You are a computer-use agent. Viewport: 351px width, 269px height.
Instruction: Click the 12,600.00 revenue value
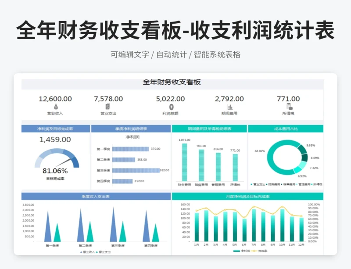tap(55, 99)
